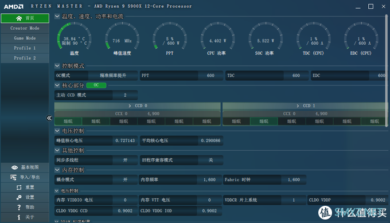
Task: Toggle the 同步多线程 setting showing 开
Action: click(x=125, y=160)
